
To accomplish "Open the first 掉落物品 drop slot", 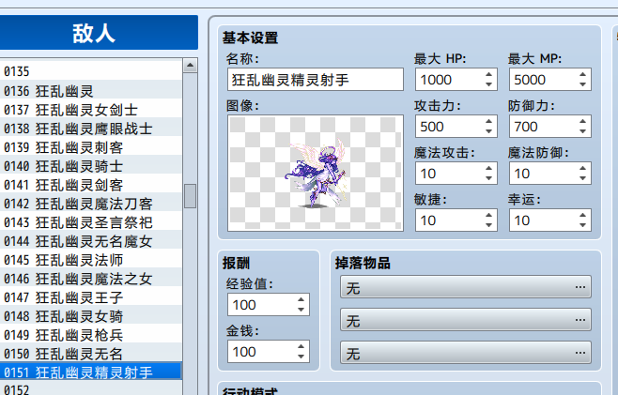I will (x=466, y=287).
